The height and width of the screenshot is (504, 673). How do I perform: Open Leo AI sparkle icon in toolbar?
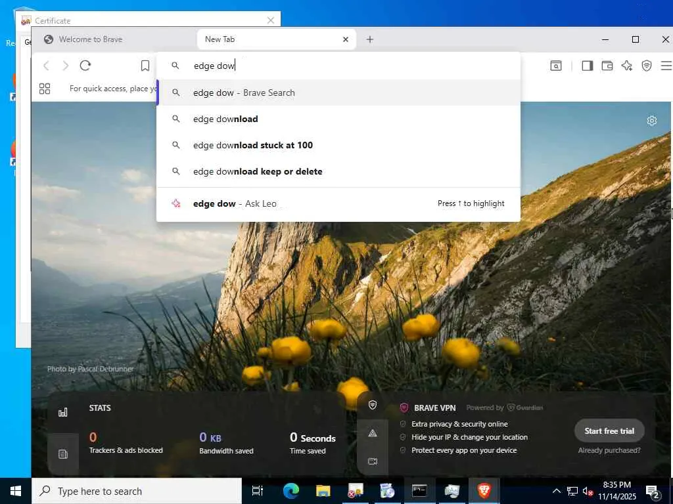626,66
